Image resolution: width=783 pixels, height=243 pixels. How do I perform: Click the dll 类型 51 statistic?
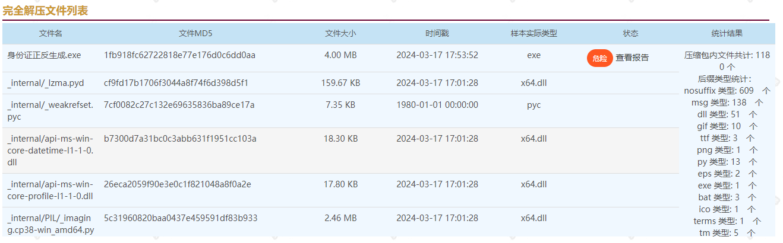click(x=727, y=114)
